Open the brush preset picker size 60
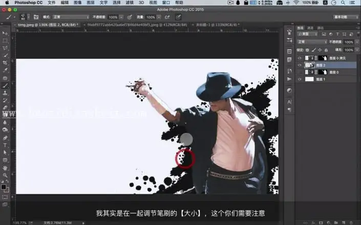361x225 pixels. click(x=25, y=17)
